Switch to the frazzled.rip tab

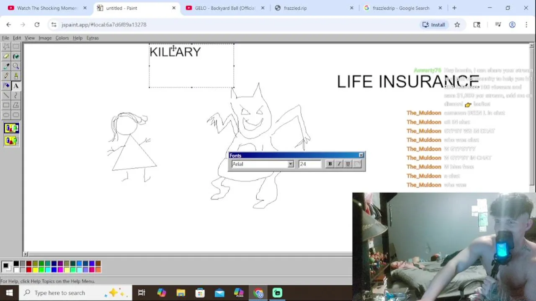(x=314, y=8)
